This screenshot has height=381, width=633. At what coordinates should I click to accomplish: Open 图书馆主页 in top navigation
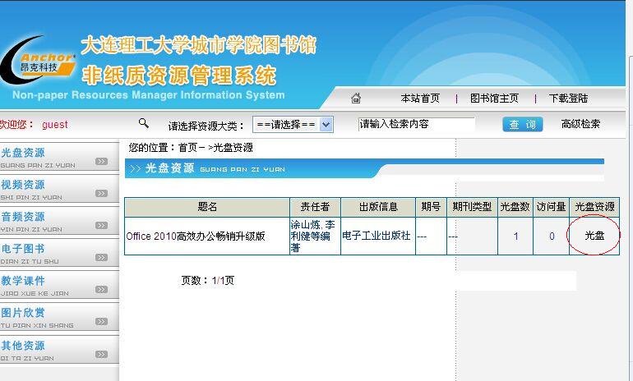(x=494, y=99)
